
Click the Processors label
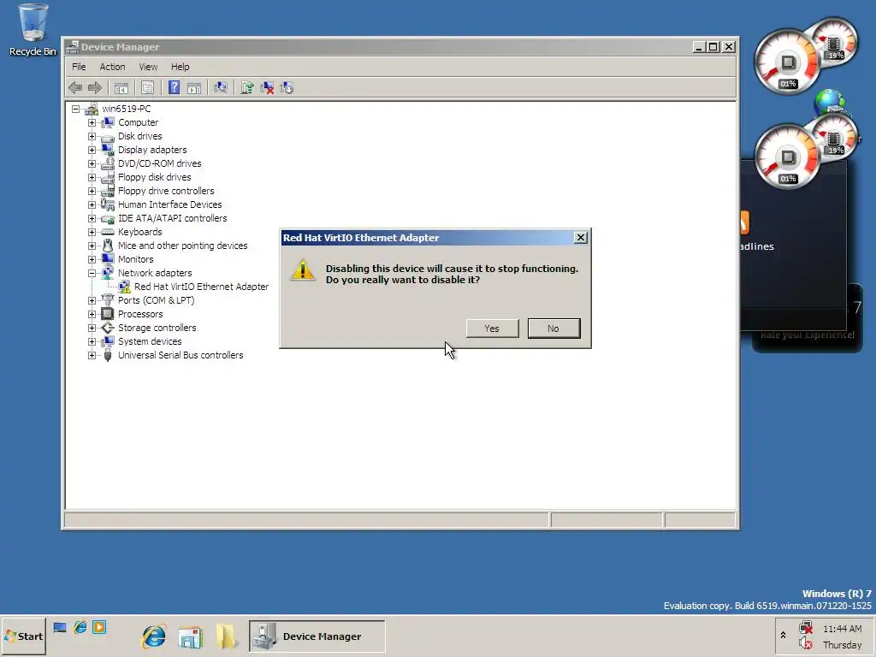coord(140,314)
